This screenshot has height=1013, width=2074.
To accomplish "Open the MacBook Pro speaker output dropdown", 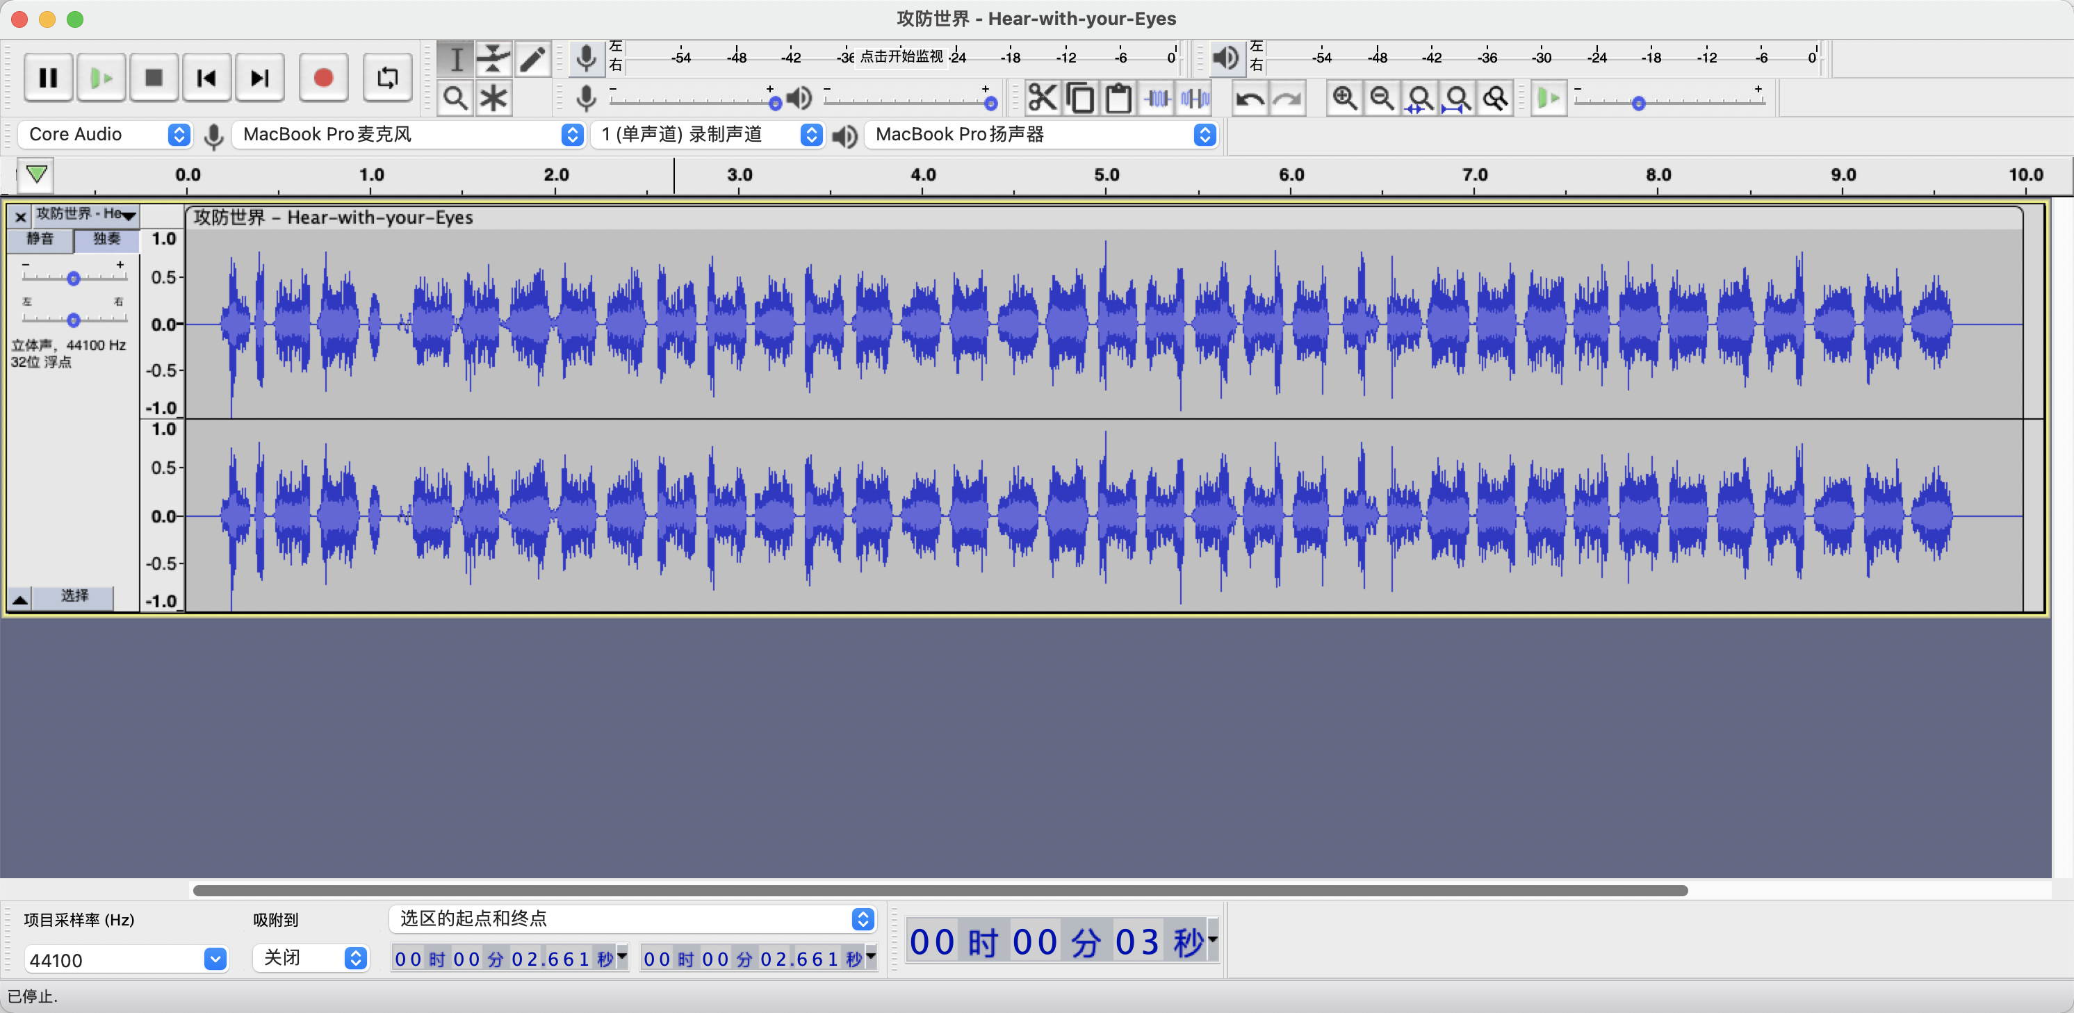I will [x=1040, y=134].
